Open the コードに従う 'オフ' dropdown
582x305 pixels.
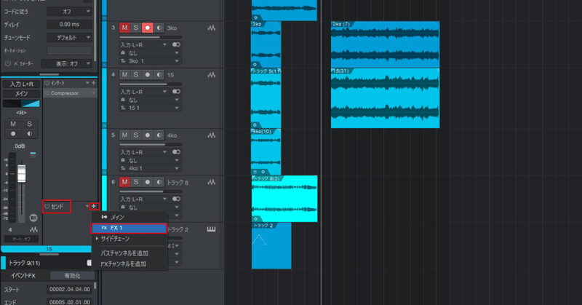(69, 12)
